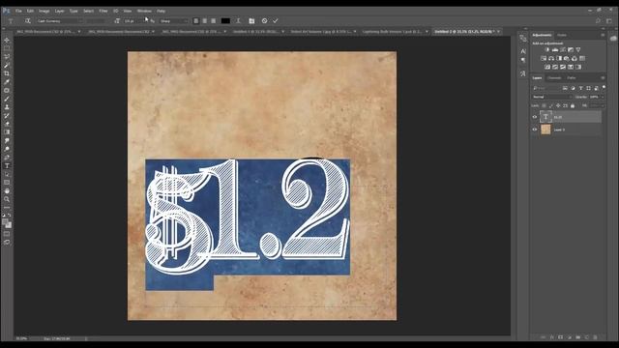
Task: Select the Brush tool
Action: click(x=7, y=99)
